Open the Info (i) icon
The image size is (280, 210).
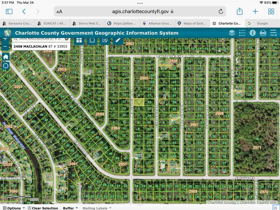pos(252,33)
